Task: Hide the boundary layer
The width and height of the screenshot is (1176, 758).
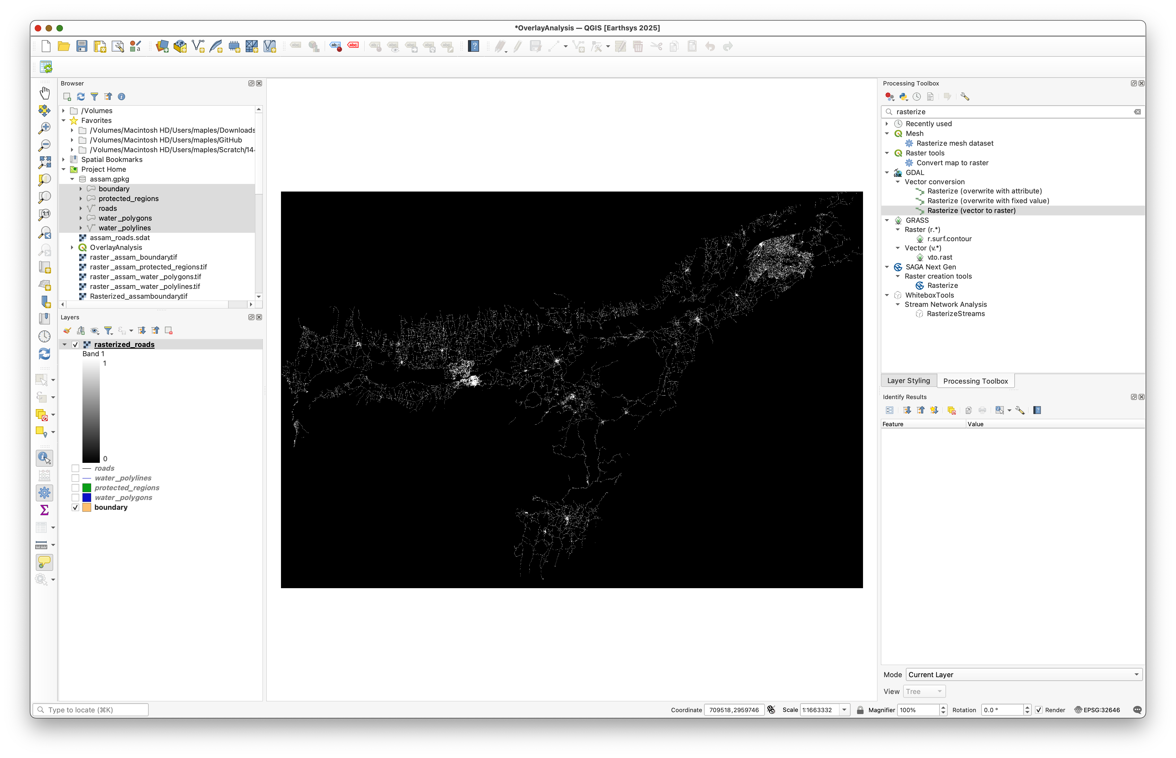Action: pos(75,508)
